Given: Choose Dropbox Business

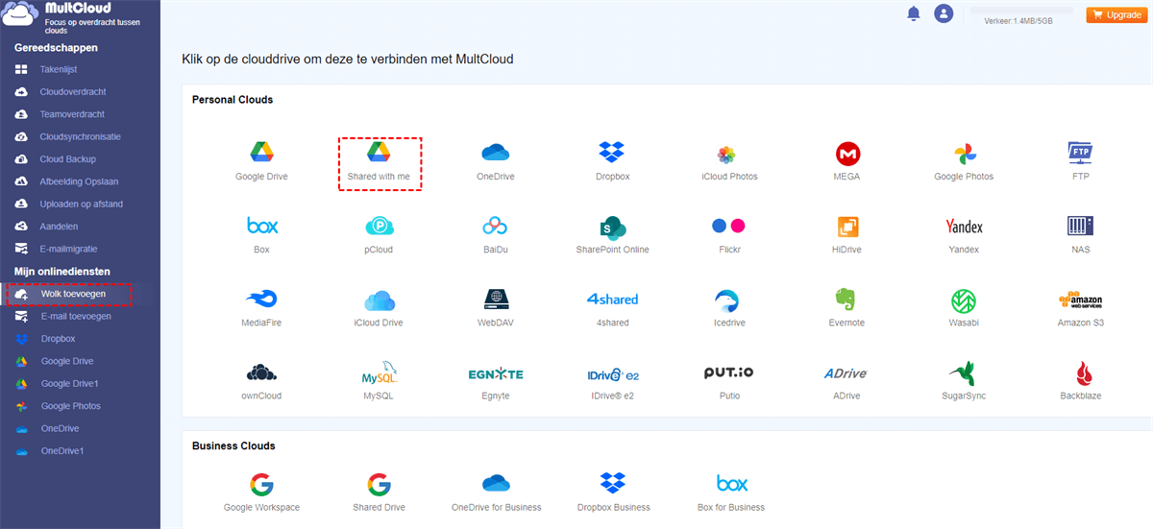Looking at the screenshot, I should click(x=612, y=492).
